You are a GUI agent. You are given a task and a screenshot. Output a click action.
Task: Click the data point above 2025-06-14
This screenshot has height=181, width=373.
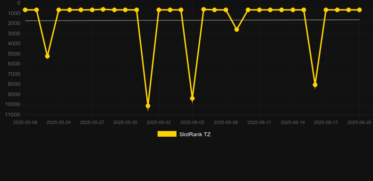(x=293, y=10)
